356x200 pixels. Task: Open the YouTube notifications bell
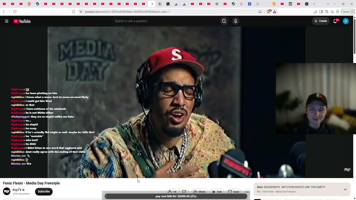[335, 21]
